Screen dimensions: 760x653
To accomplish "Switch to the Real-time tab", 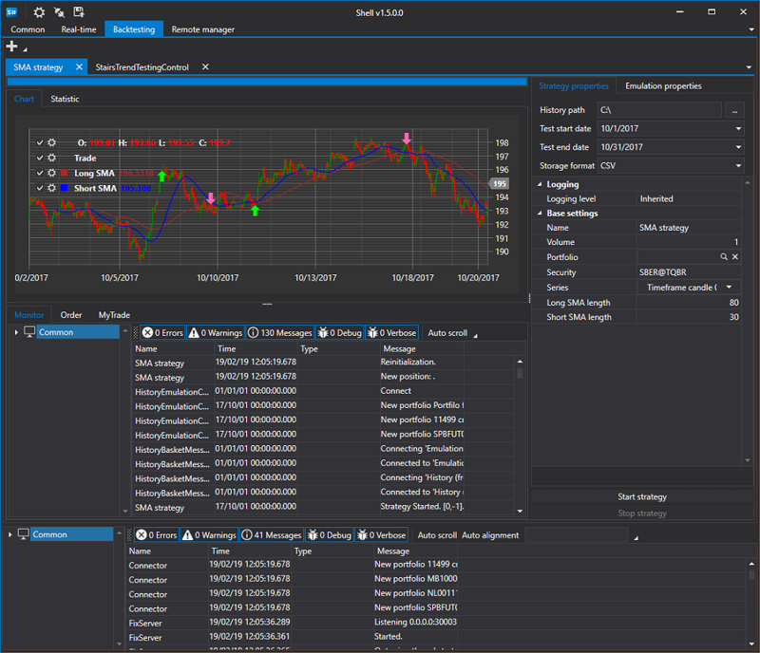I will pyautogui.click(x=78, y=29).
